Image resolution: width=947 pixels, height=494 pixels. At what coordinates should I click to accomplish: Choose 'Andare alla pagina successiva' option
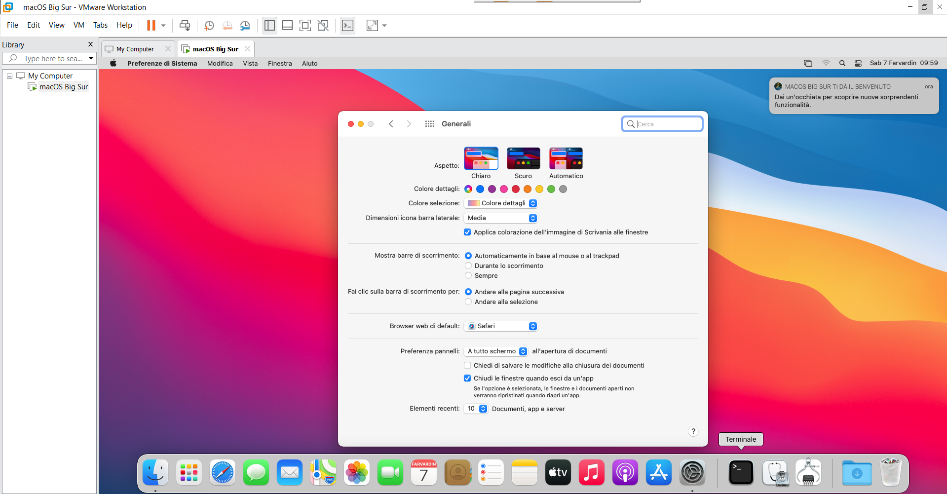click(468, 292)
